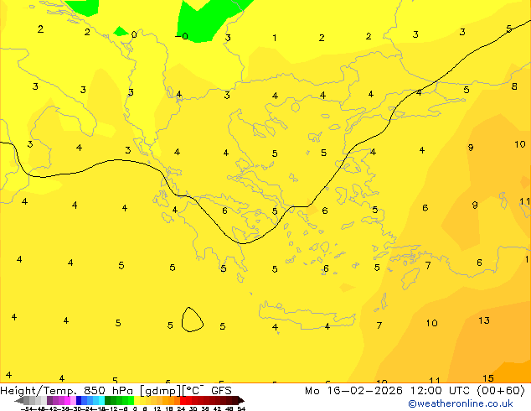Click the 8 temperature value on map

(514, 86)
